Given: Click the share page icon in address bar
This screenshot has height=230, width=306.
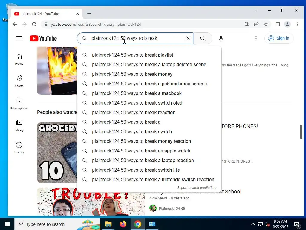Looking at the screenshot, I should click(x=256, y=24).
